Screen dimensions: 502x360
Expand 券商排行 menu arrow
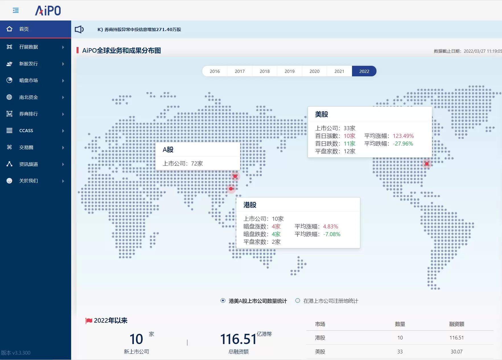coord(63,114)
